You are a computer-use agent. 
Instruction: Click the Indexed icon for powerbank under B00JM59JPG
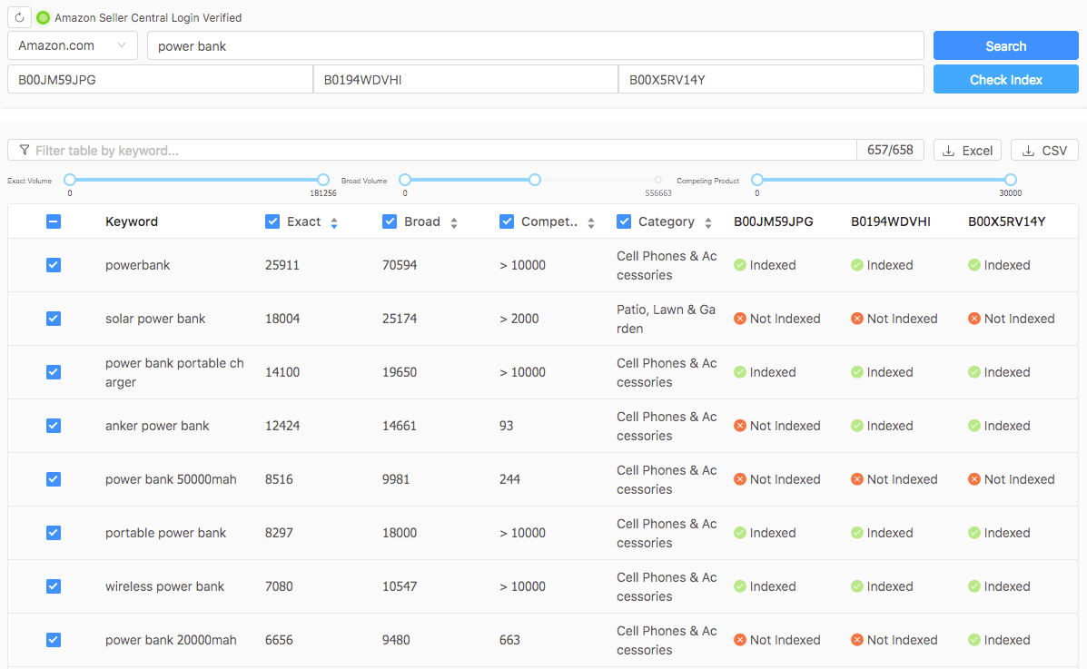click(739, 264)
